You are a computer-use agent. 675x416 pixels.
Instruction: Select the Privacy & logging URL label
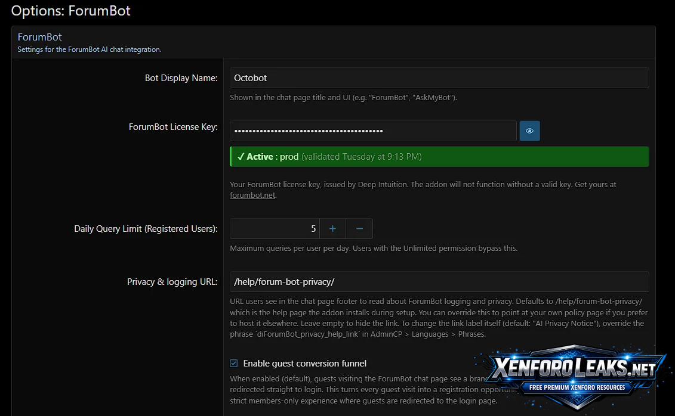pyautogui.click(x=172, y=282)
